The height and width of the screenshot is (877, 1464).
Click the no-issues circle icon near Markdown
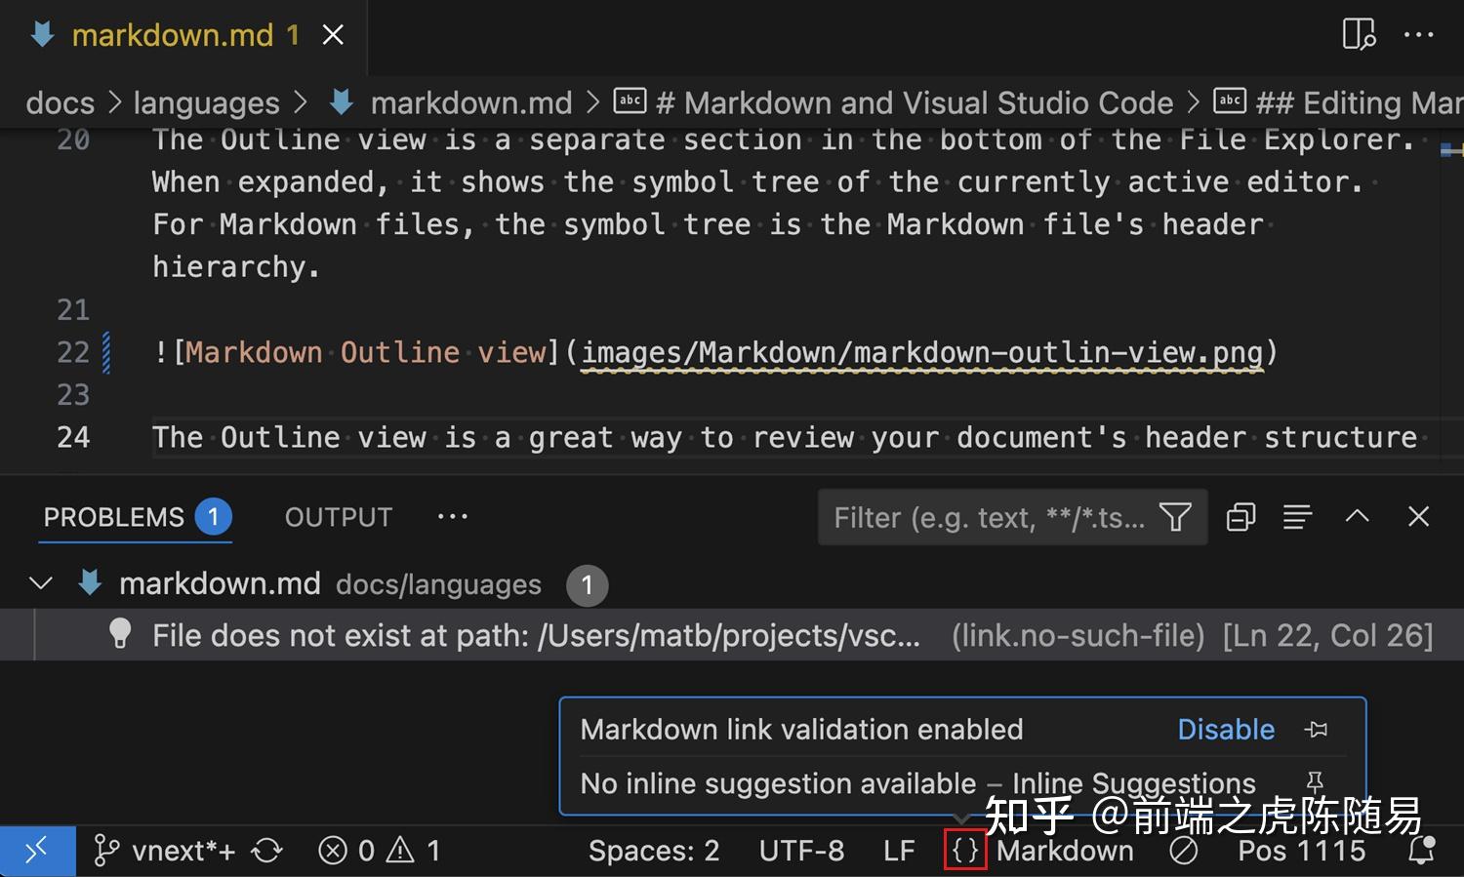pos(1184,851)
